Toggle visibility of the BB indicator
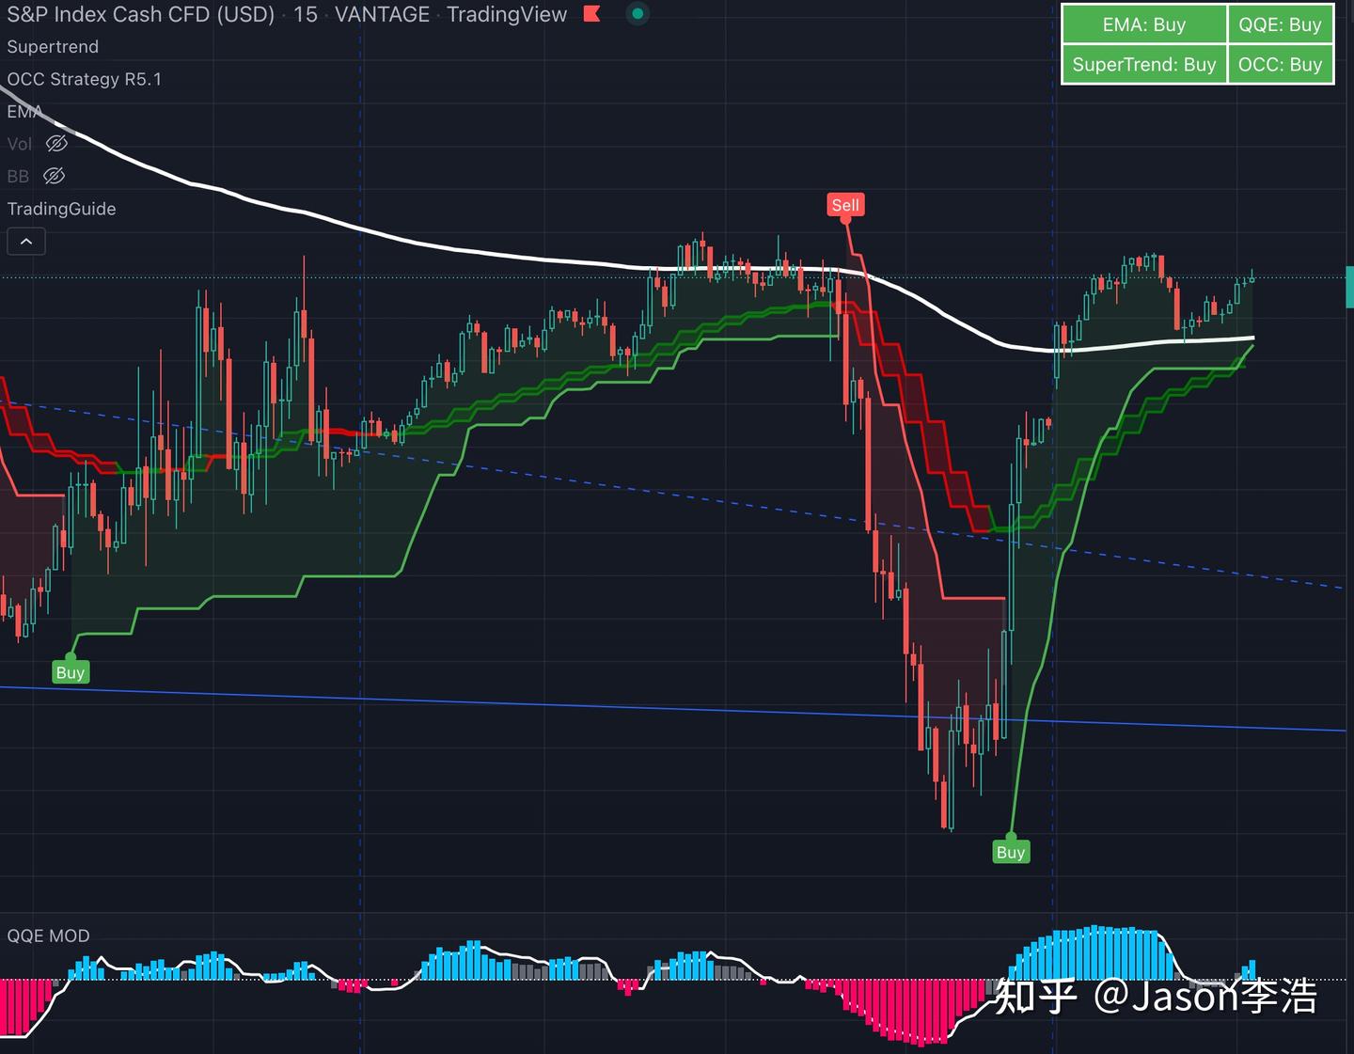Image resolution: width=1354 pixels, height=1054 pixels. (x=55, y=176)
